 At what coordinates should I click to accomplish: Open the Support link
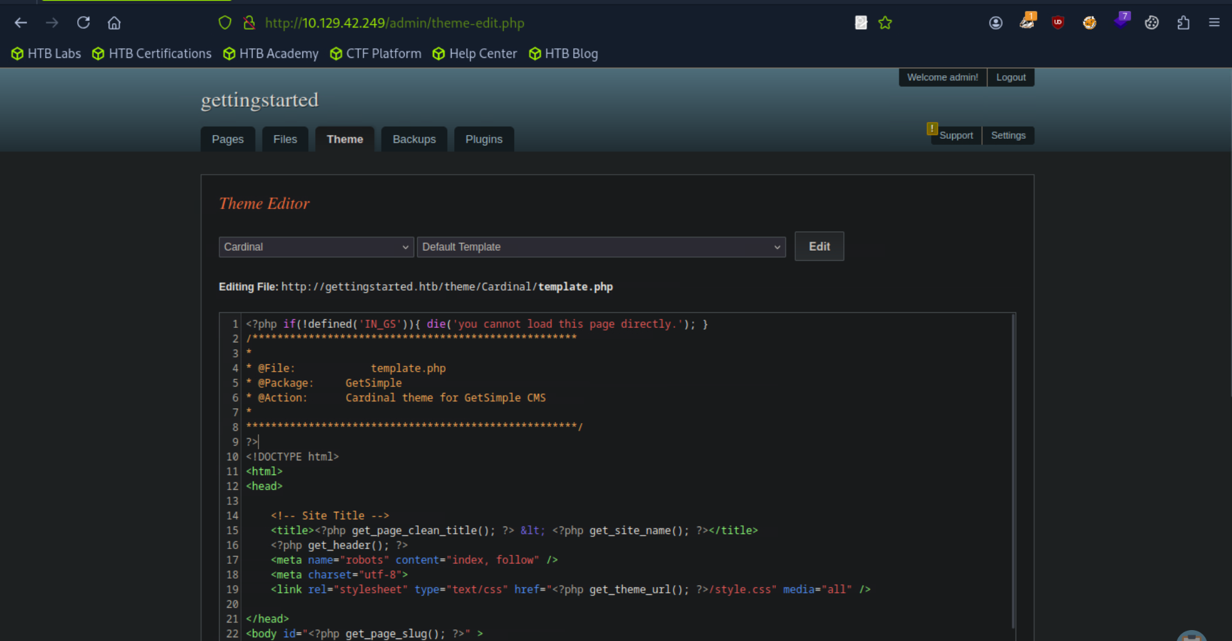(956, 136)
